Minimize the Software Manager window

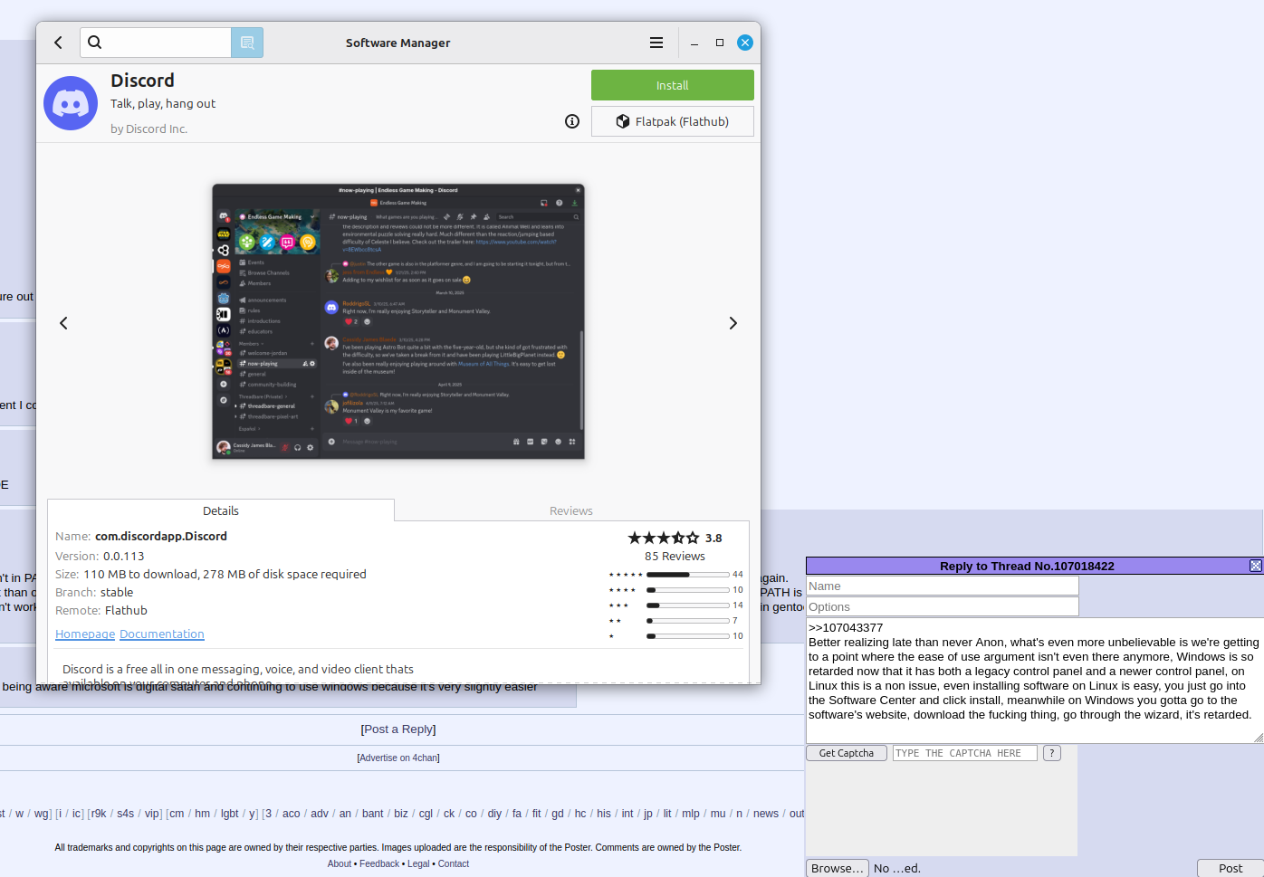[x=694, y=43]
